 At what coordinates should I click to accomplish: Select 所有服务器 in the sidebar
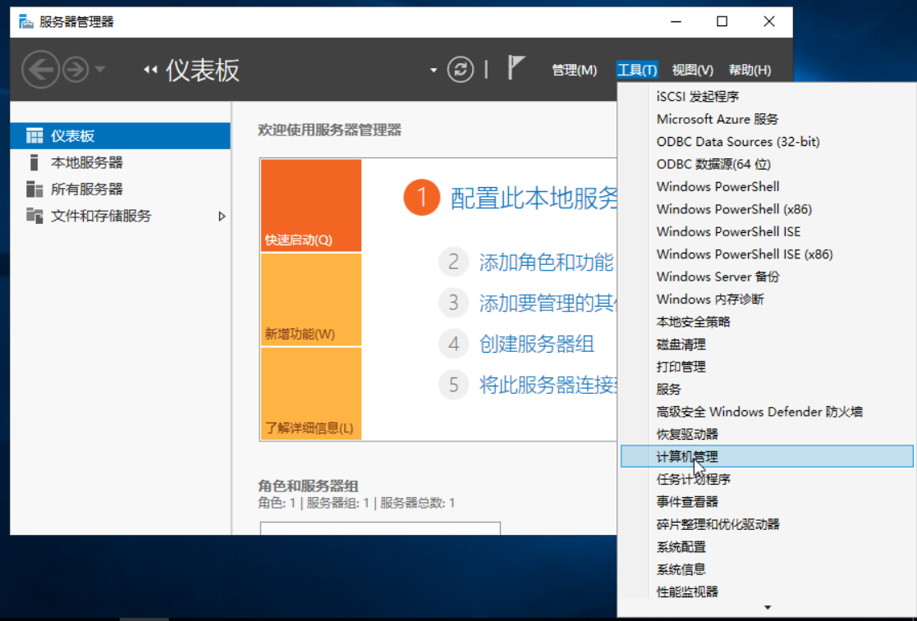click(x=121, y=189)
